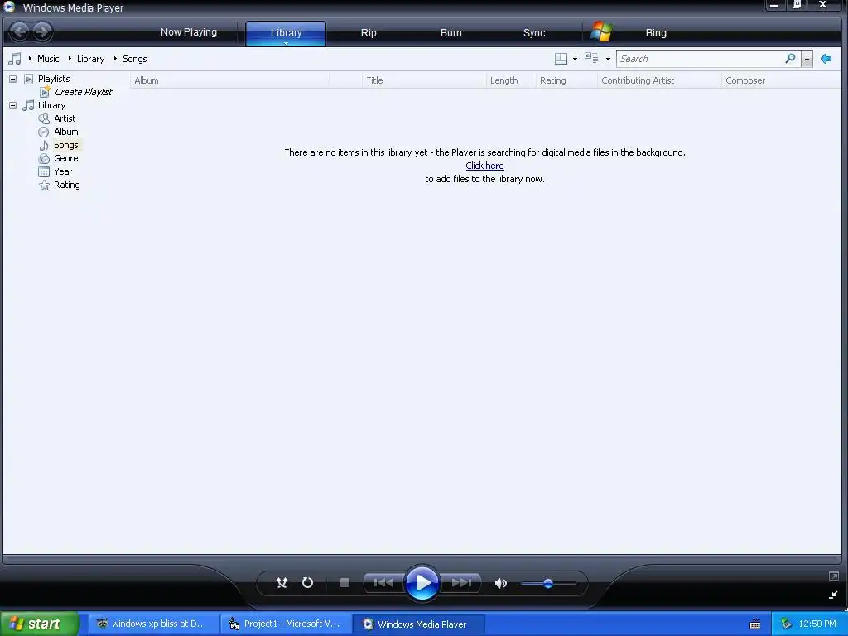This screenshot has width=848, height=636.
Task: Switch to full screen view icon
Action: pyautogui.click(x=833, y=576)
